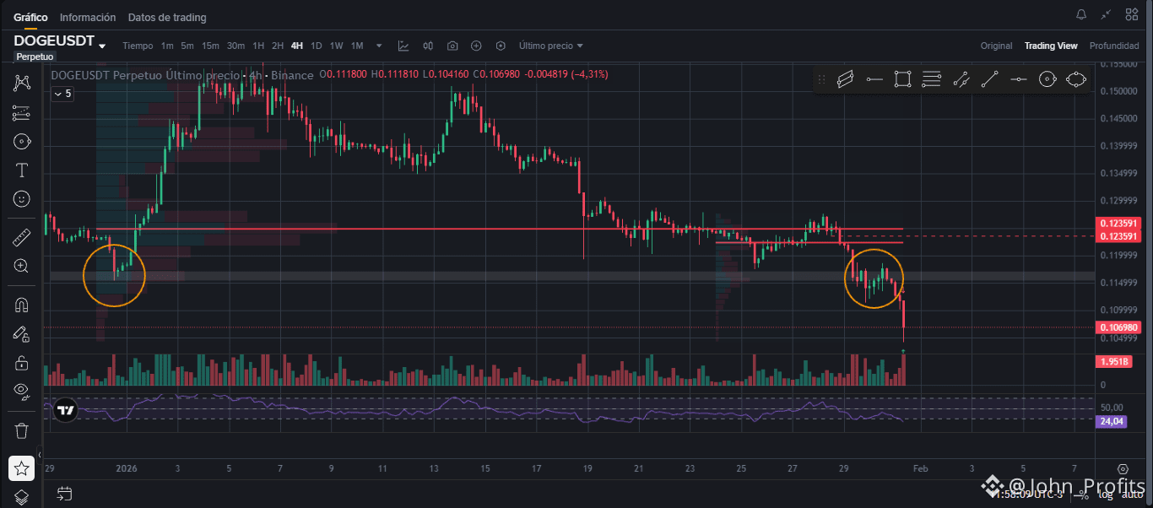The width and height of the screenshot is (1153, 508).
Task: Open chart settings hexagon icon
Action: 501,46
